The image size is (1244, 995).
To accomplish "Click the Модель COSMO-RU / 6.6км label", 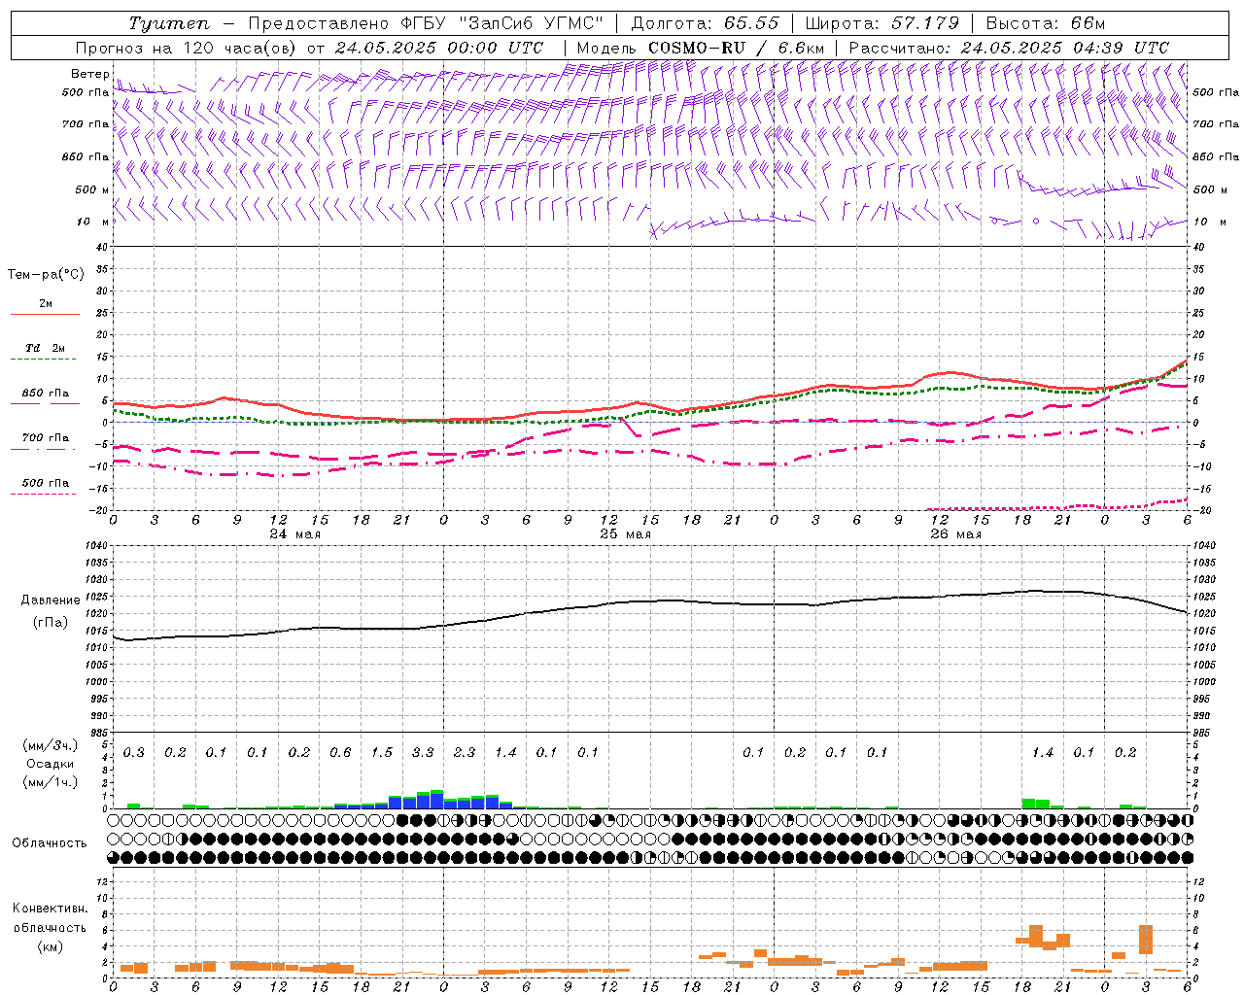I will (701, 48).
